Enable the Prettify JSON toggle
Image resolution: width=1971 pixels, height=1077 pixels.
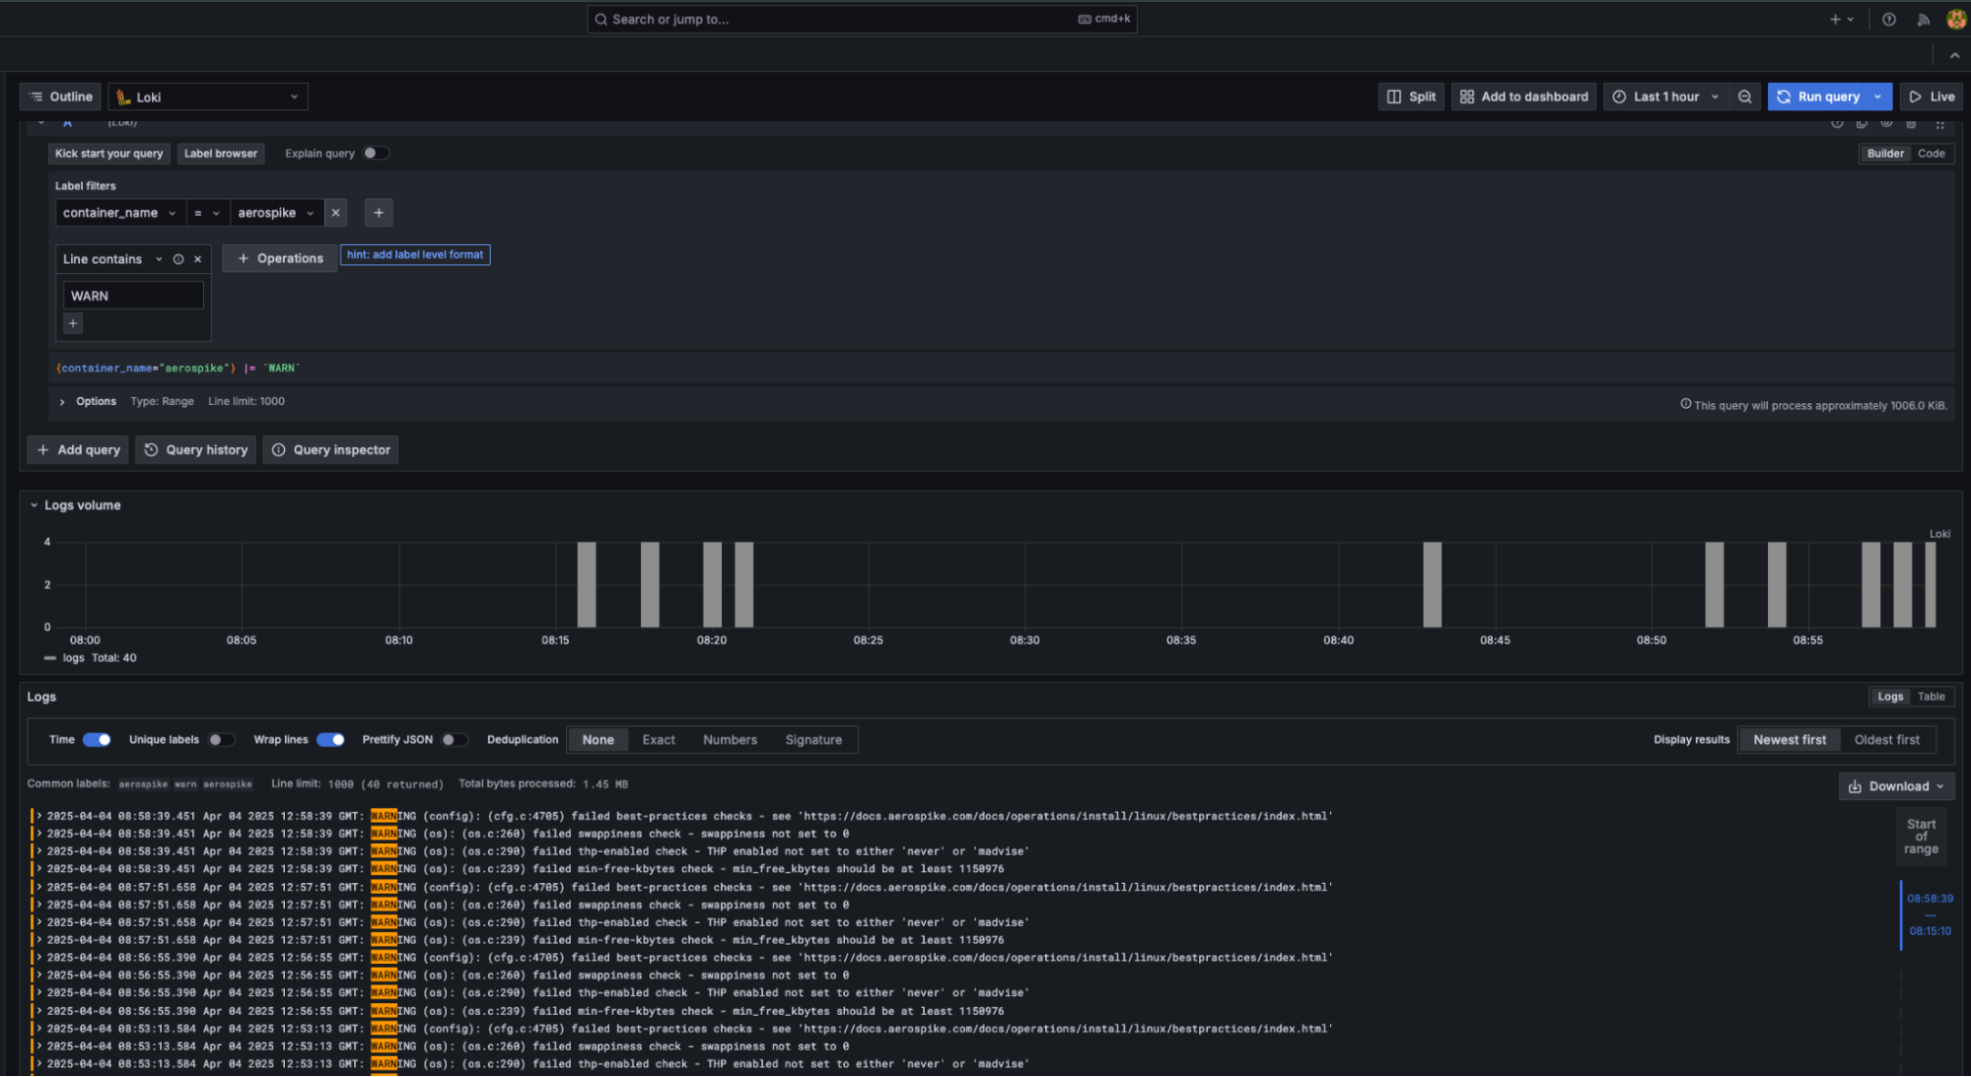point(454,740)
